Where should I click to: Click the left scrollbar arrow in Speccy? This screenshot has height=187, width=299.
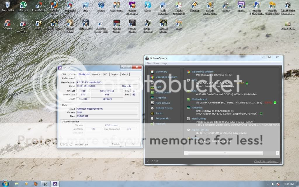click(x=186, y=153)
